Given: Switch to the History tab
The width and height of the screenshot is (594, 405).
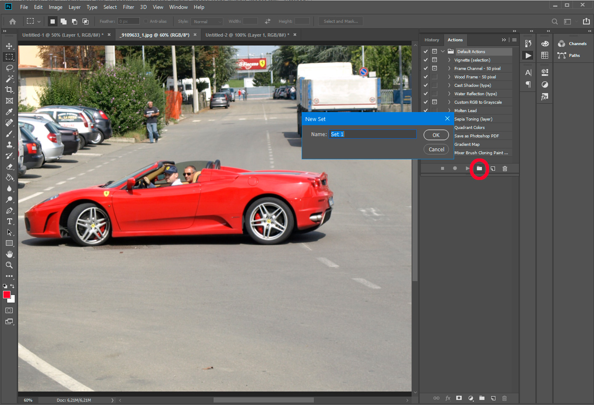Looking at the screenshot, I should click(432, 40).
